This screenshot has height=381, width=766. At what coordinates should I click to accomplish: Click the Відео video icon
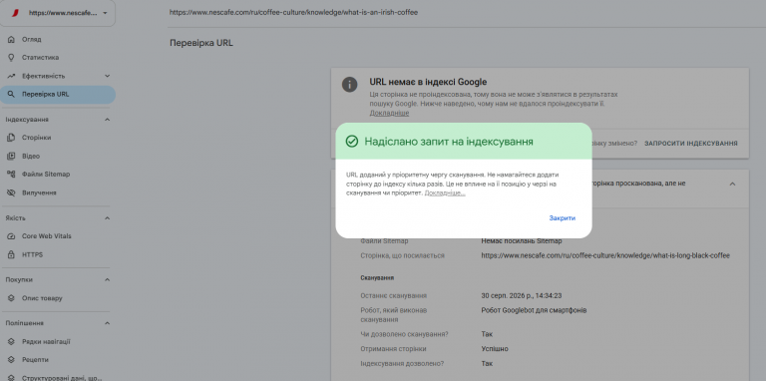11,157
